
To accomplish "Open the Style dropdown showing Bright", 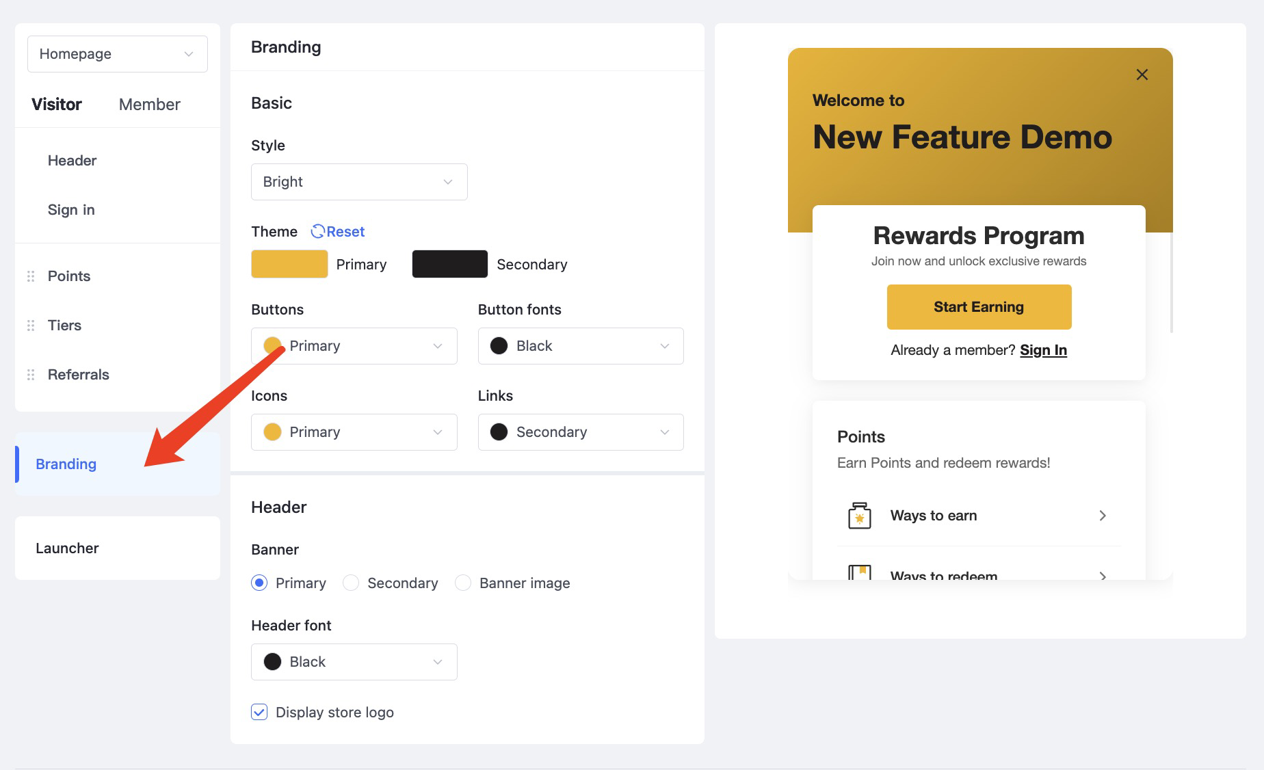I will [359, 182].
